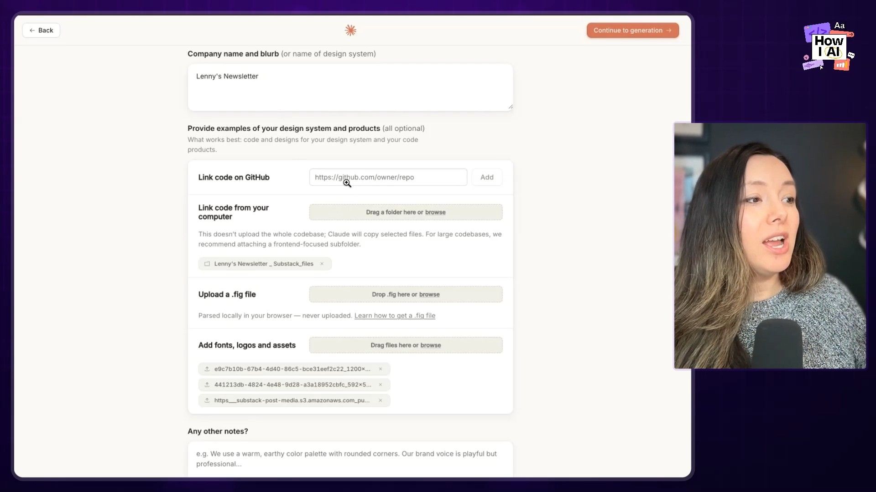876x492 pixels.
Task: Click Continue to generation button
Action: click(632, 30)
